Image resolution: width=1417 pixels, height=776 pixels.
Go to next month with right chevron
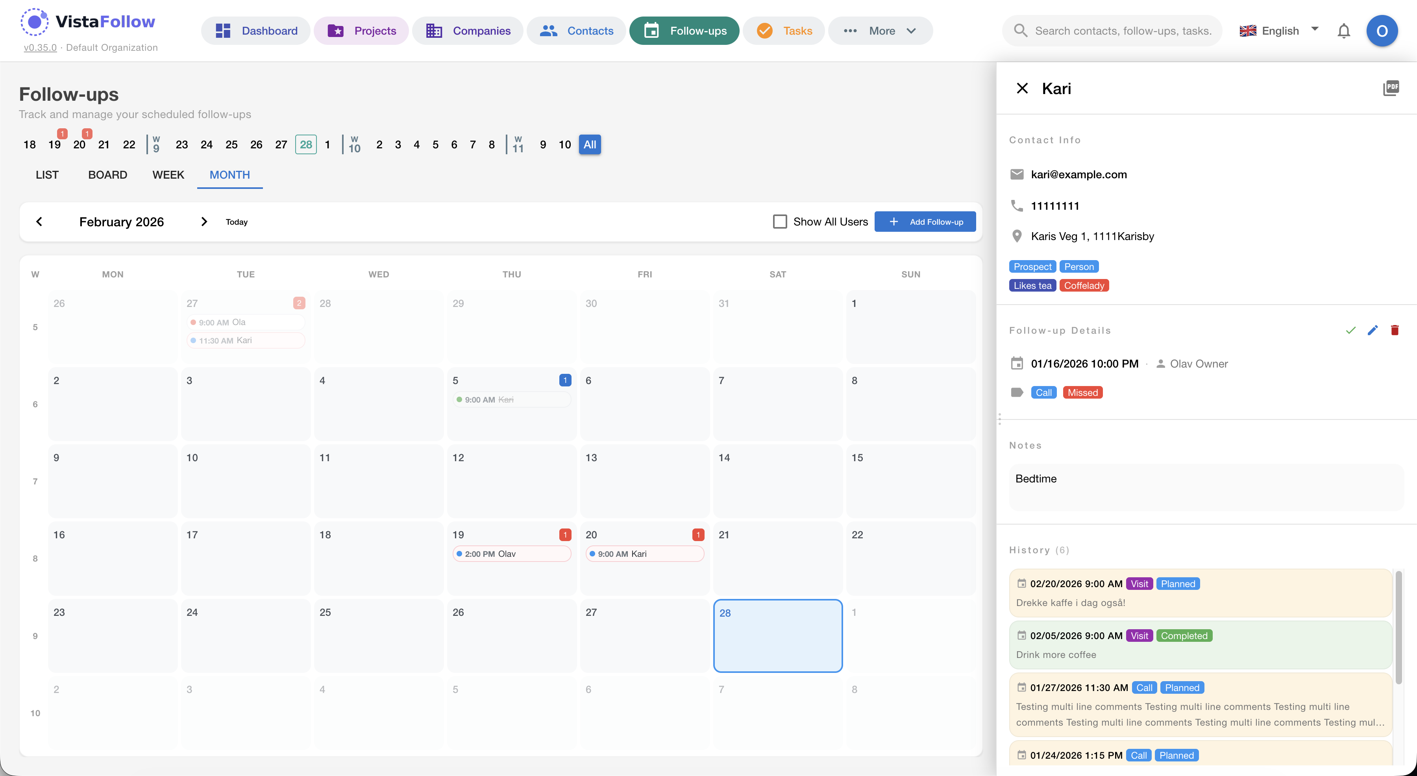click(204, 222)
